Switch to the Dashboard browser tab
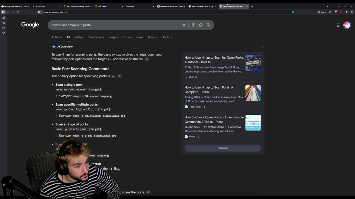Viewport: 355px width, 199px height. click(x=140, y=6)
